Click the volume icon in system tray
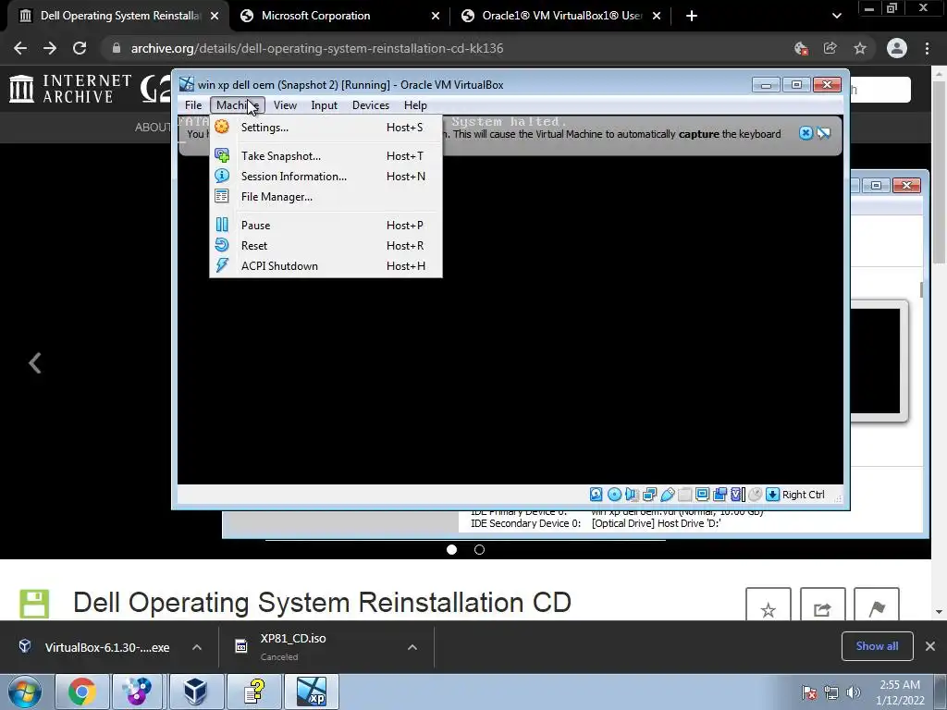Viewport: 947px width, 710px height. click(854, 692)
